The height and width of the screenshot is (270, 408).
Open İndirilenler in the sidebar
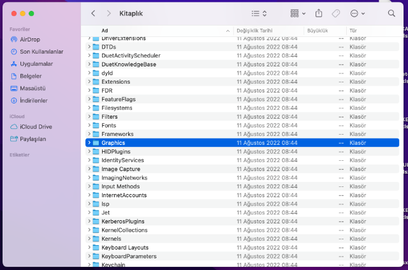[33, 100]
